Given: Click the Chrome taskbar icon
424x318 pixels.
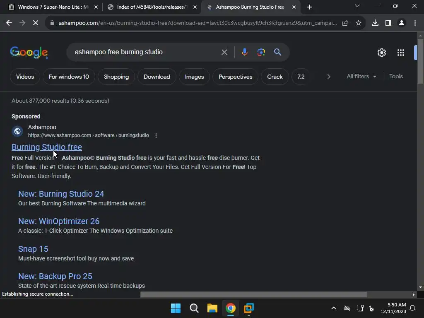Looking at the screenshot, I should click(231, 308).
